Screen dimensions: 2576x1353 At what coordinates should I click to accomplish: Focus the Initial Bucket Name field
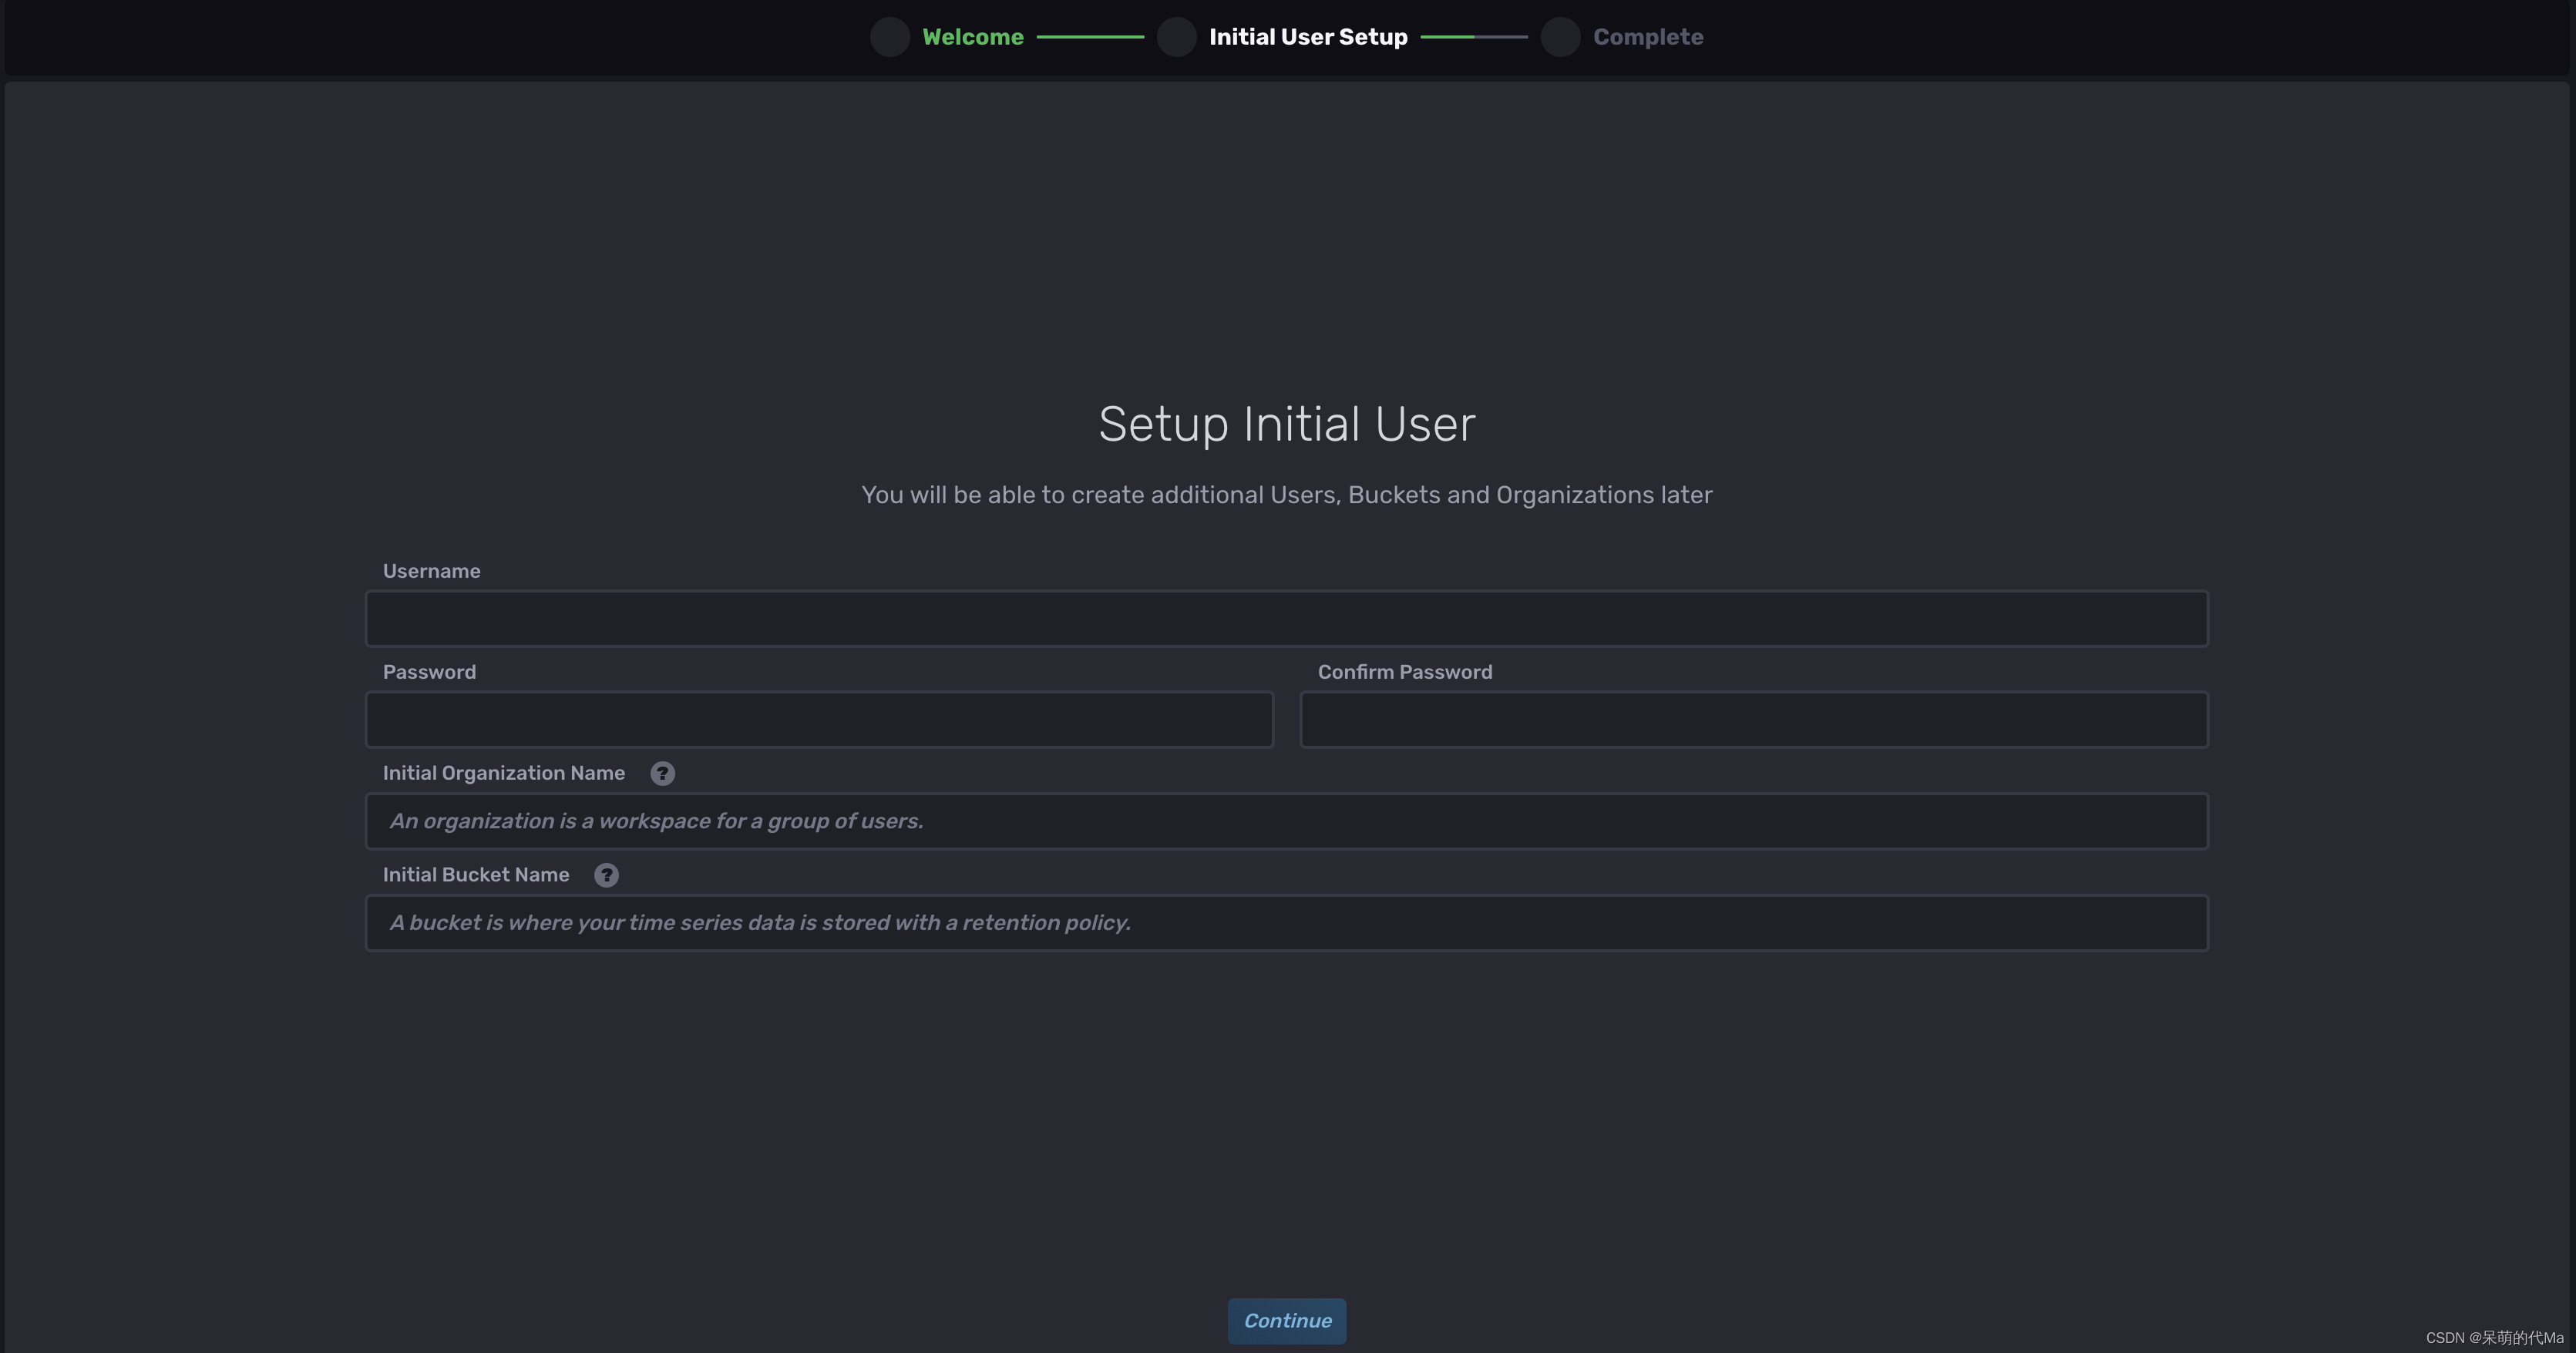[1287, 923]
